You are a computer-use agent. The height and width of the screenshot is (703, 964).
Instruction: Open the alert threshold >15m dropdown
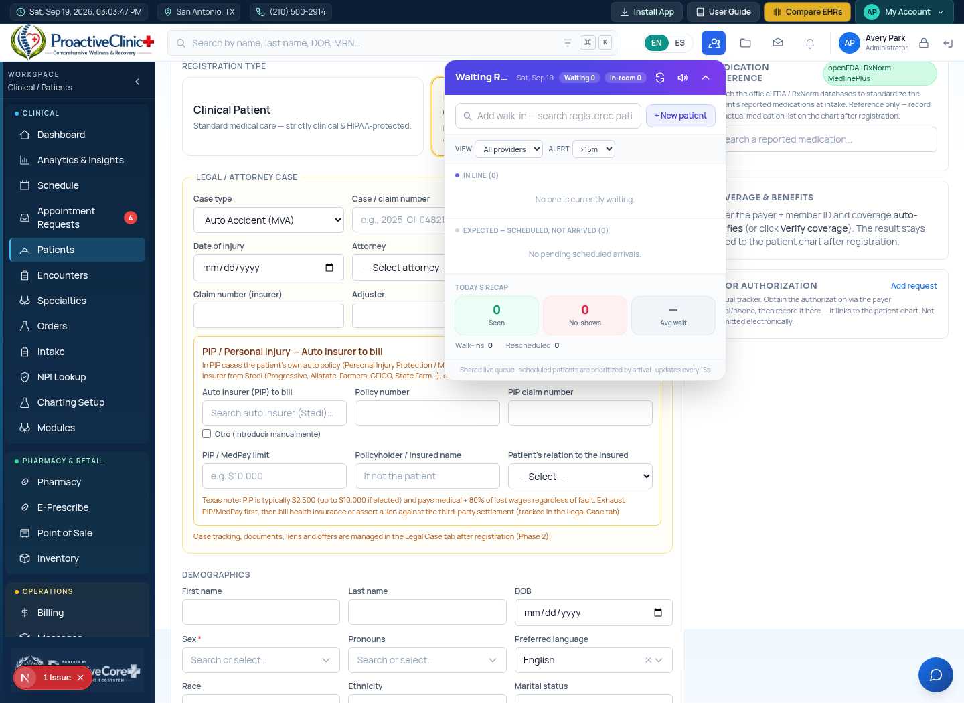[x=594, y=149]
